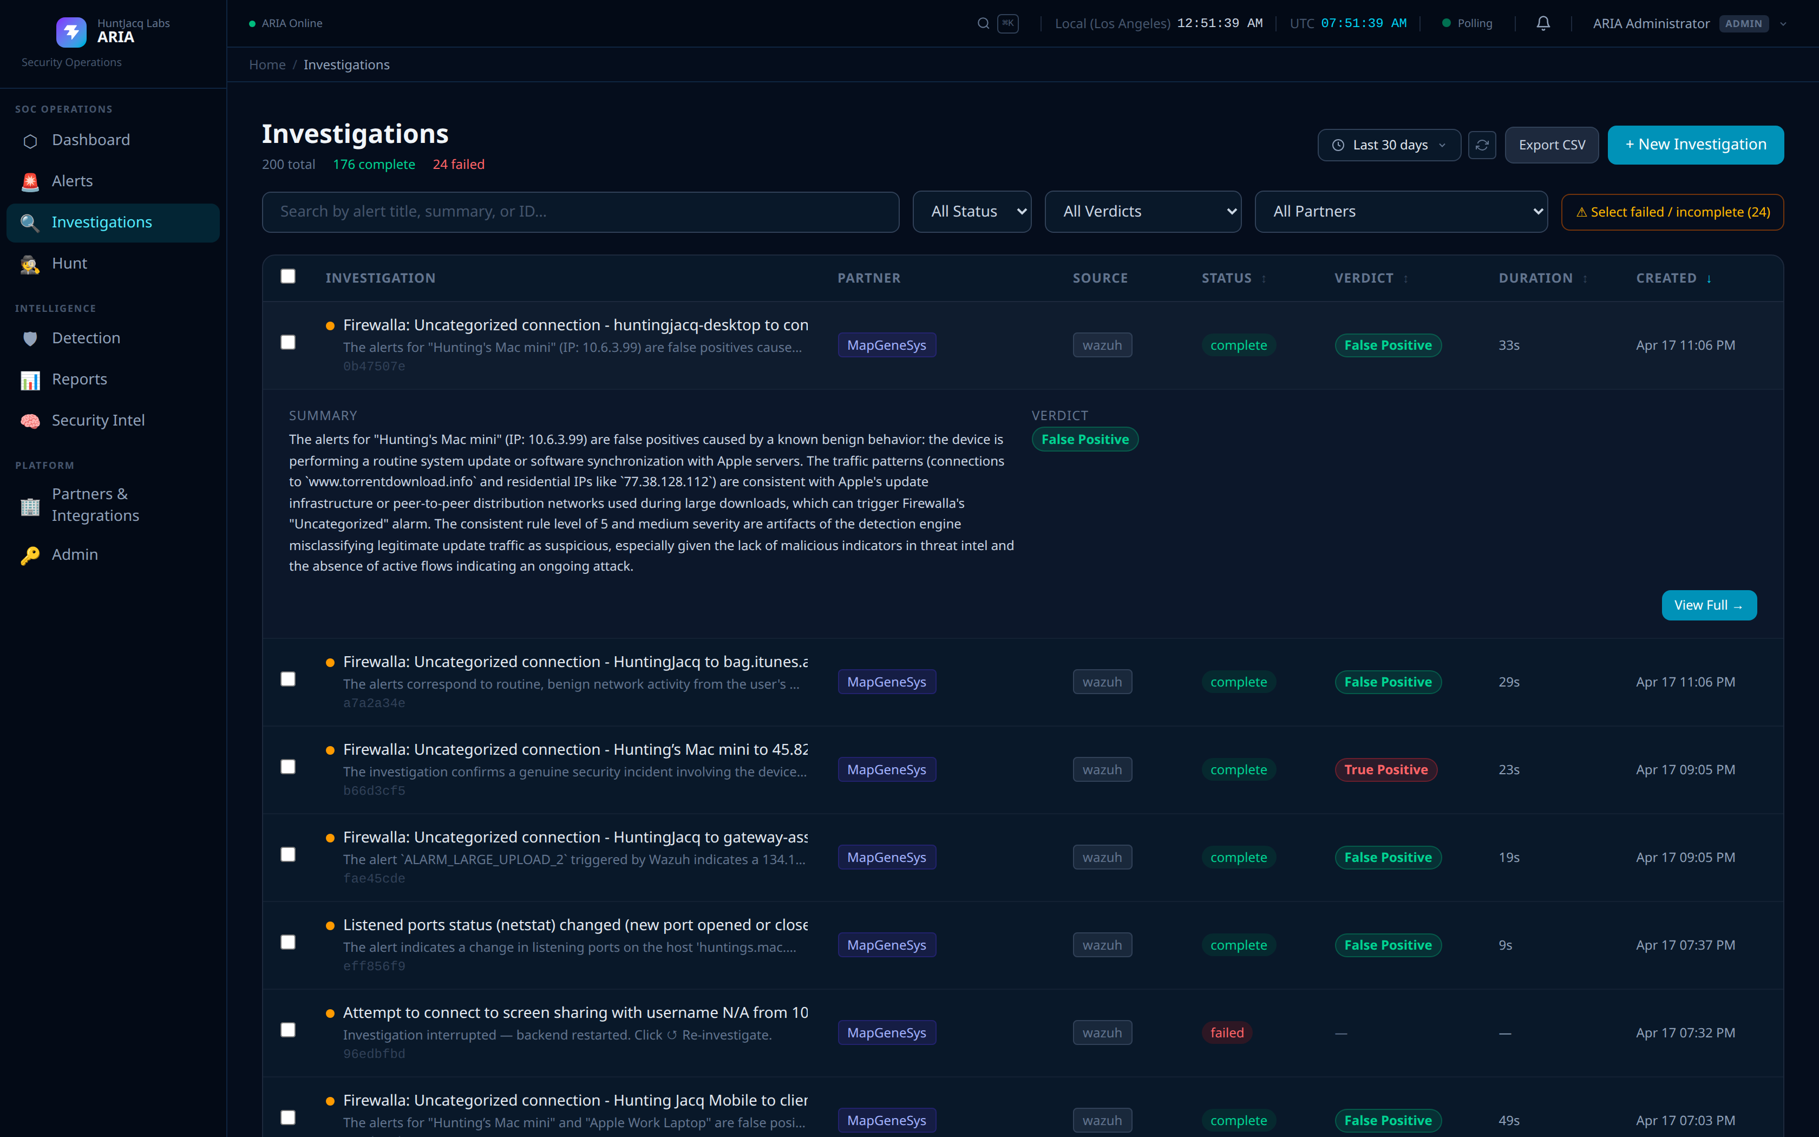
Task: Focus the search by alert title field
Action: pyautogui.click(x=580, y=212)
